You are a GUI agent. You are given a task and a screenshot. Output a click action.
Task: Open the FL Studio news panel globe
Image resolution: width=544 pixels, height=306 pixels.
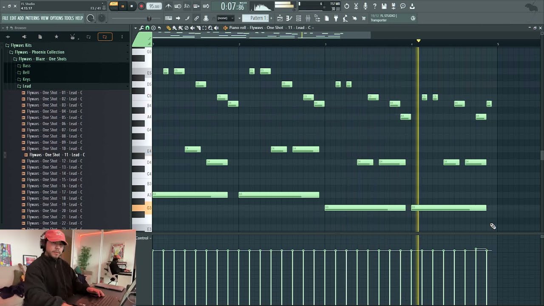click(413, 18)
